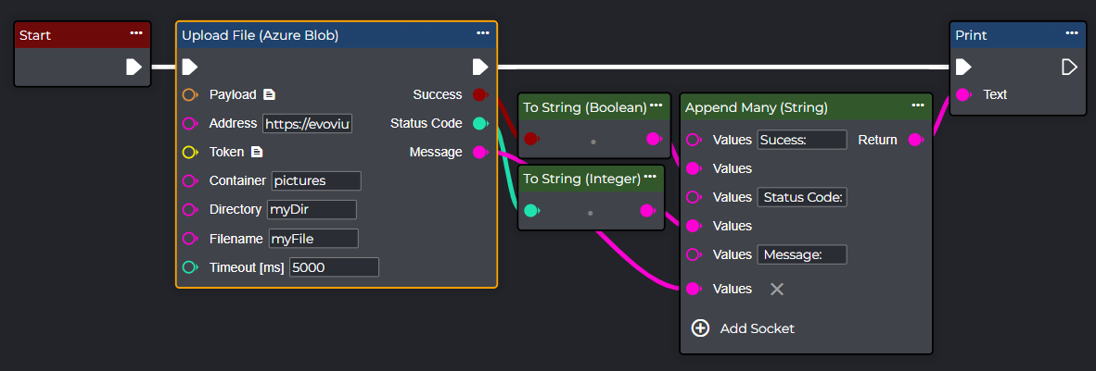Viewport: 1096px width, 371px height.
Task: Click the Container field with pictures
Action: [315, 180]
